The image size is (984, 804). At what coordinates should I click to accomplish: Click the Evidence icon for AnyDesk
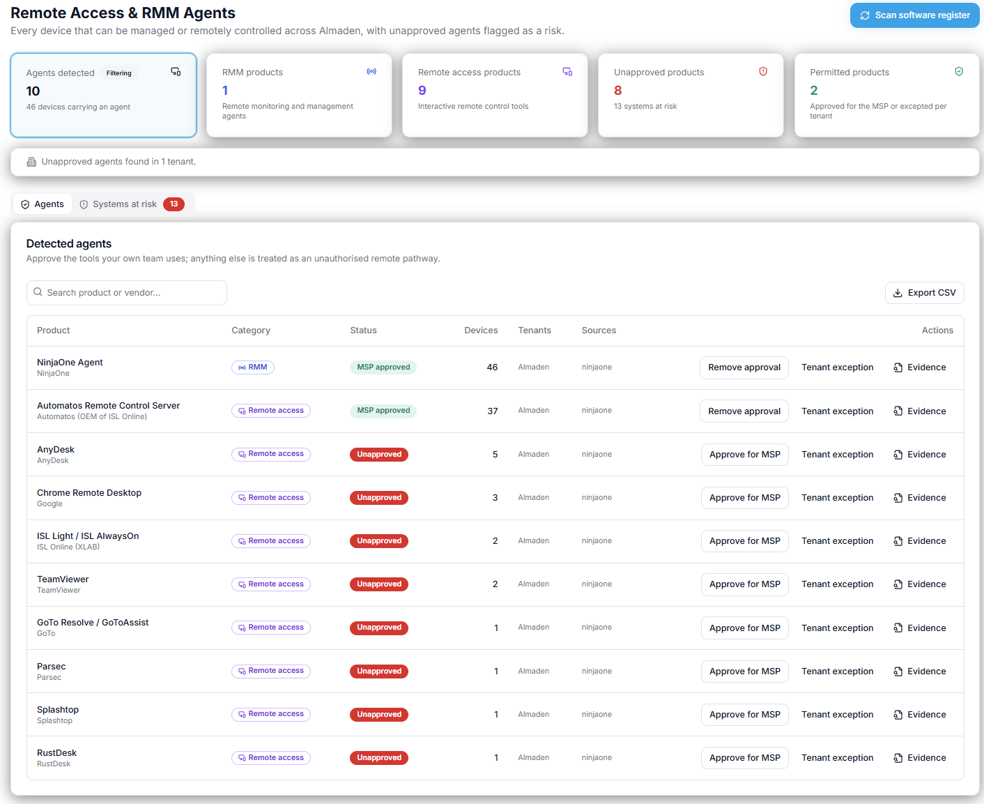(898, 455)
